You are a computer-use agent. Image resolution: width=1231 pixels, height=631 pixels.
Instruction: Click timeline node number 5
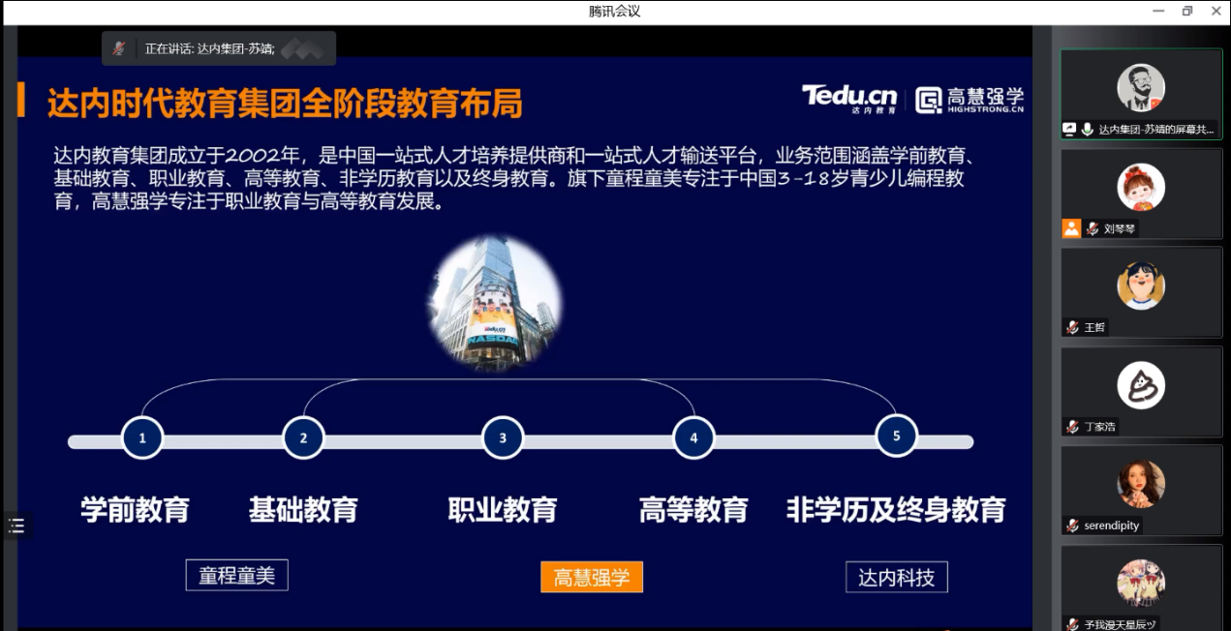[x=896, y=436]
